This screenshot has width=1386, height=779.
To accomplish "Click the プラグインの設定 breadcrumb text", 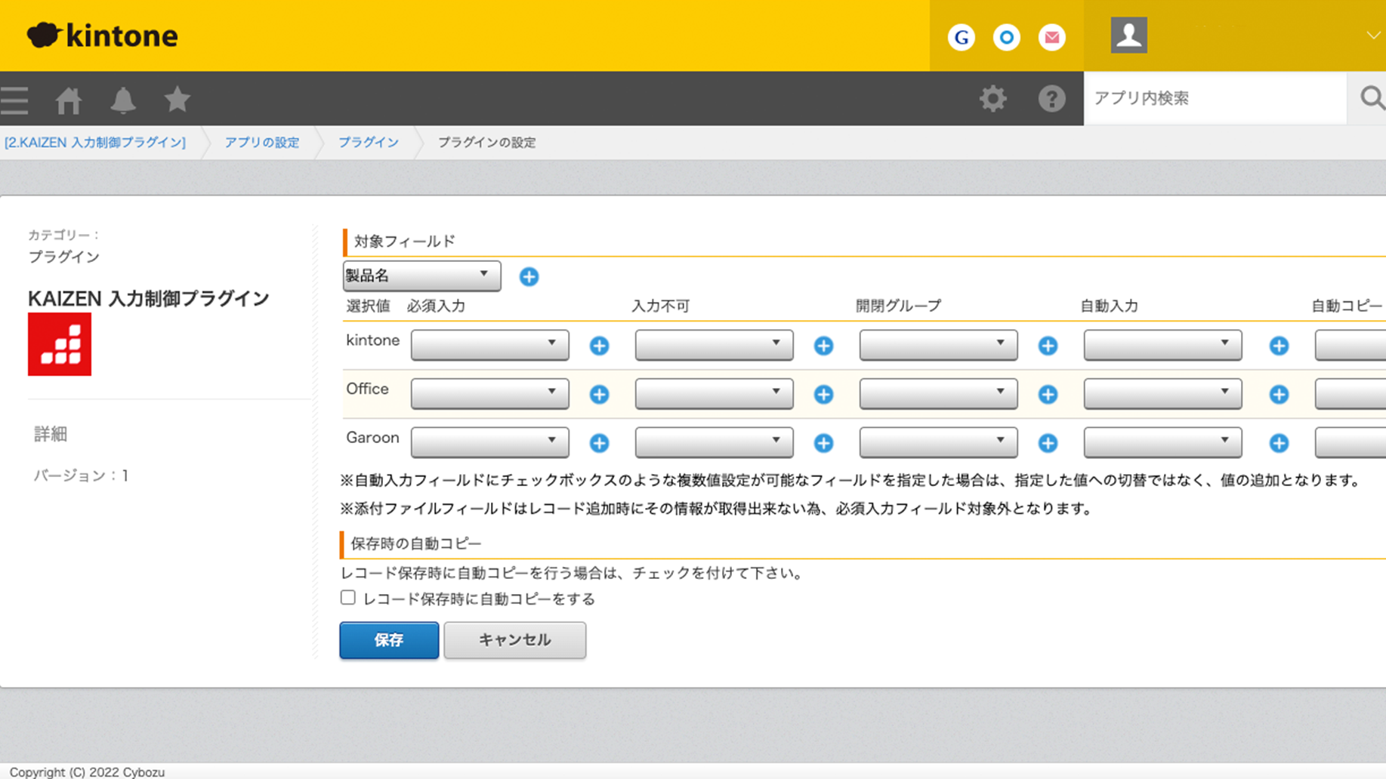I will [x=487, y=142].
